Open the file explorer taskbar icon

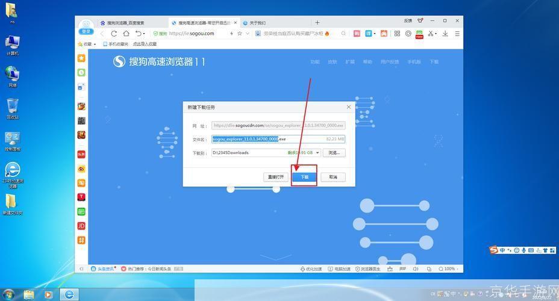coord(29,294)
